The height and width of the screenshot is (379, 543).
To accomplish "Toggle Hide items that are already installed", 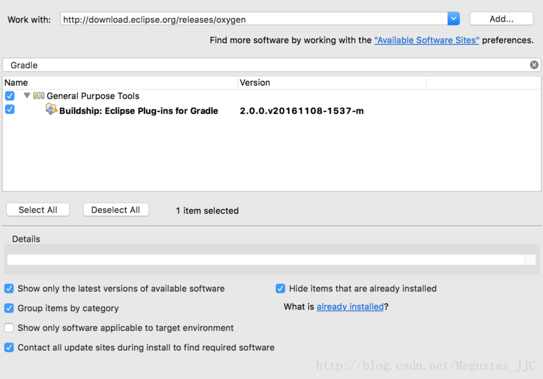I will 280,288.
